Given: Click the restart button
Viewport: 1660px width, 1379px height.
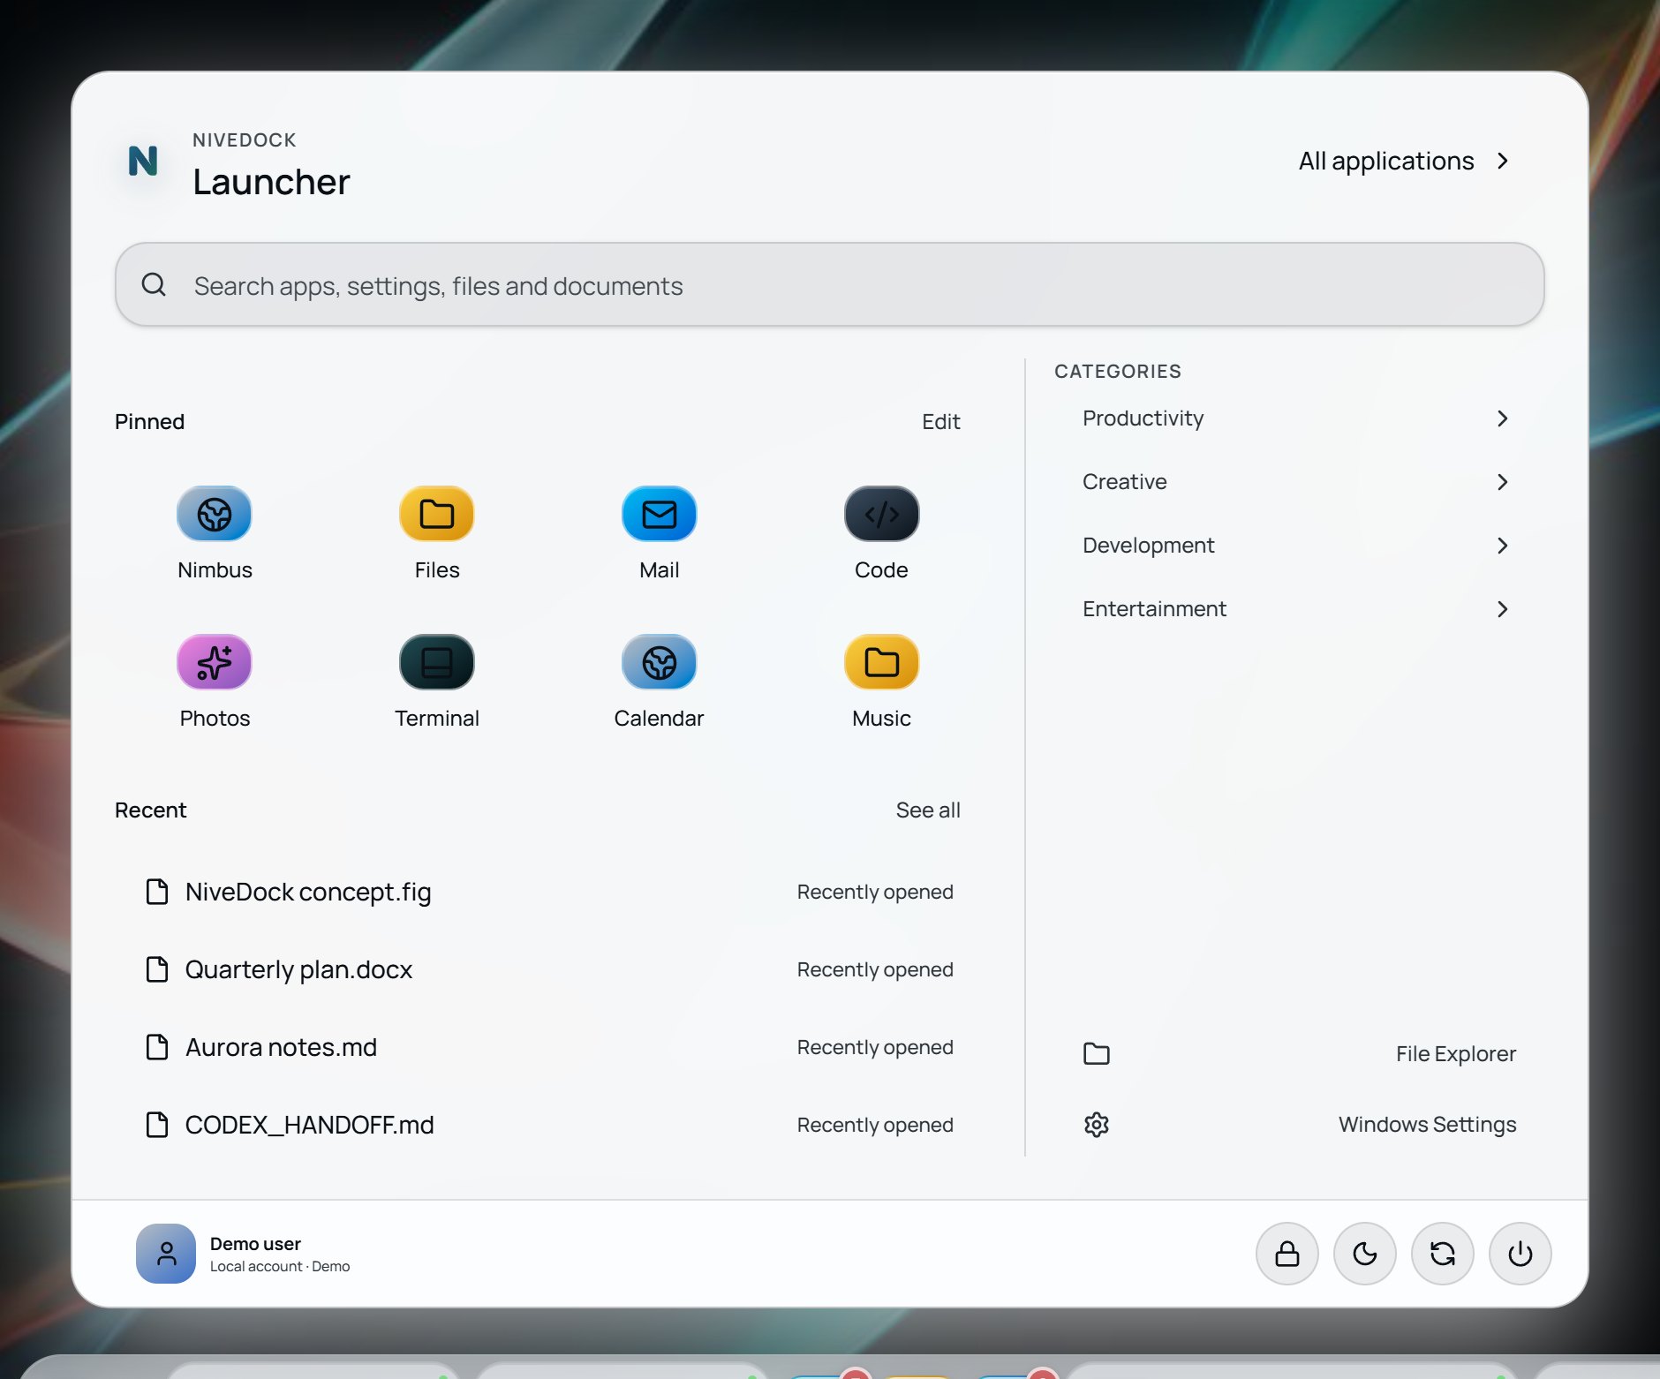Looking at the screenshot, I should pos(1443,1254).
